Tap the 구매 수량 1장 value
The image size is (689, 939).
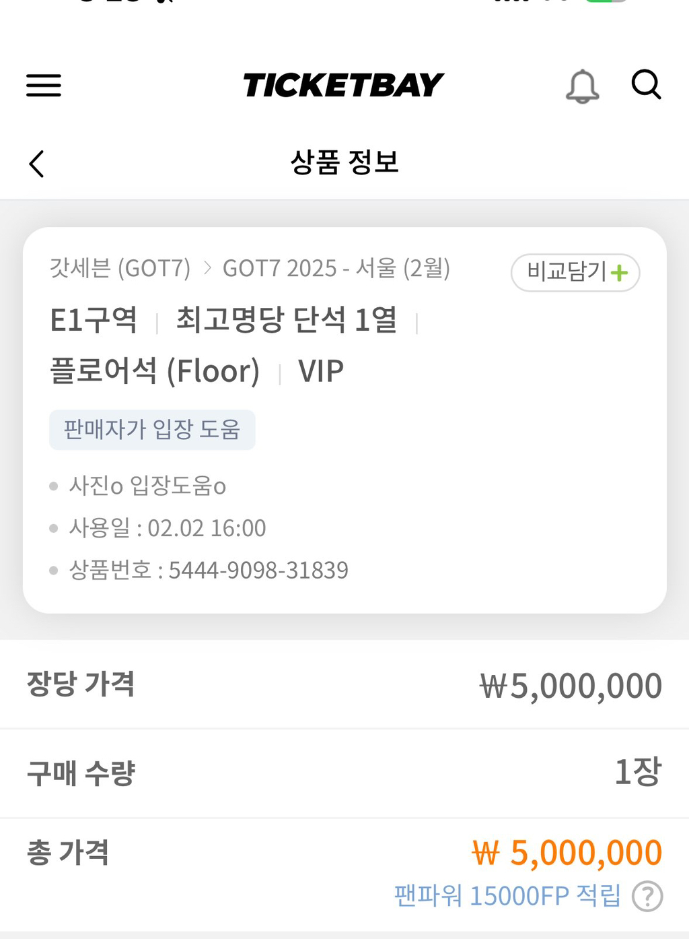pyautogui.click(x=639, y=772)
